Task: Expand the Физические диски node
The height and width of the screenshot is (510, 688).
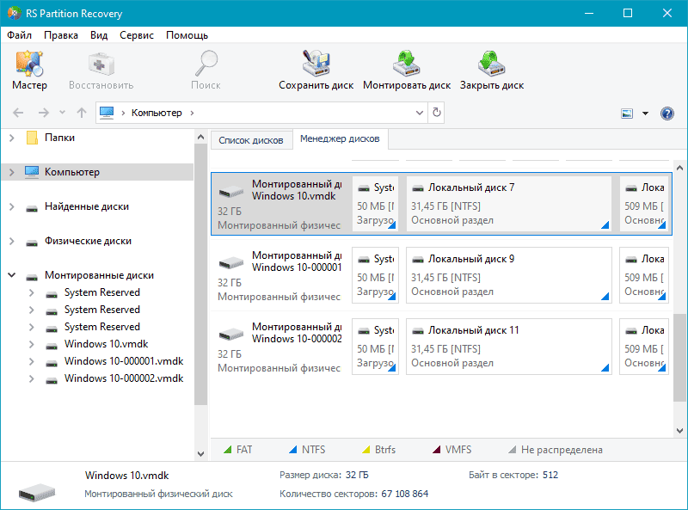Action: [x=12, y=241]
